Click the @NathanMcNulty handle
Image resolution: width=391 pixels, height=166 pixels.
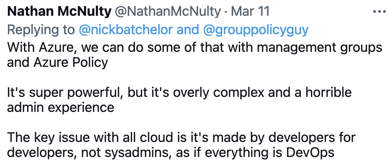[x=168, y=12]
